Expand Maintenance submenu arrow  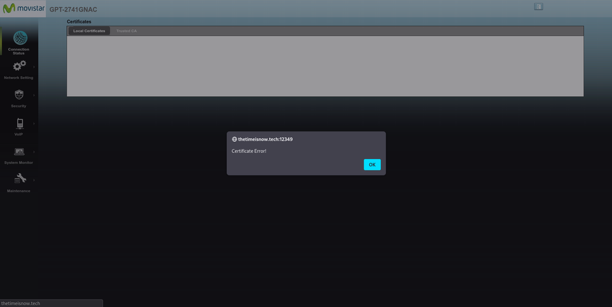34,180
